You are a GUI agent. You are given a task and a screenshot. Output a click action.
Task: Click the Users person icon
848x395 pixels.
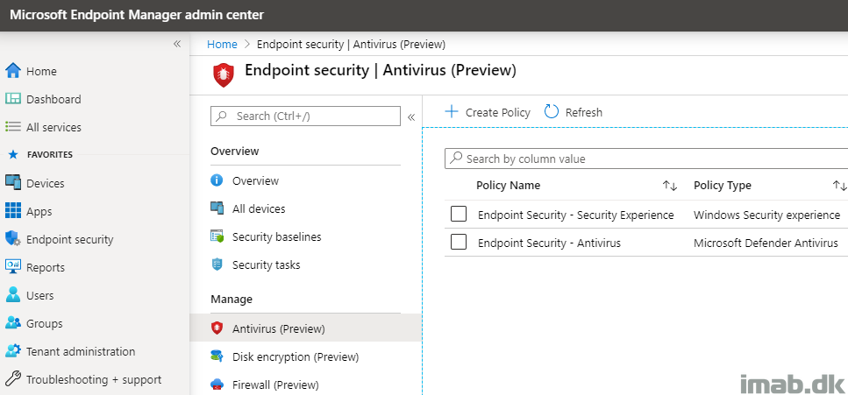(13, 295)
